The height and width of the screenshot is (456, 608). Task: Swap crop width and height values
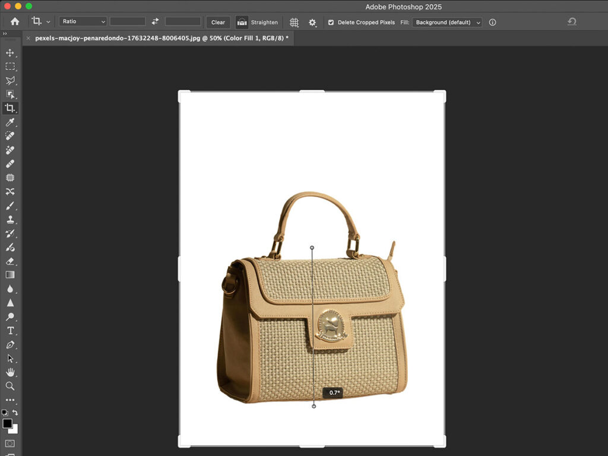pos(155,22)
